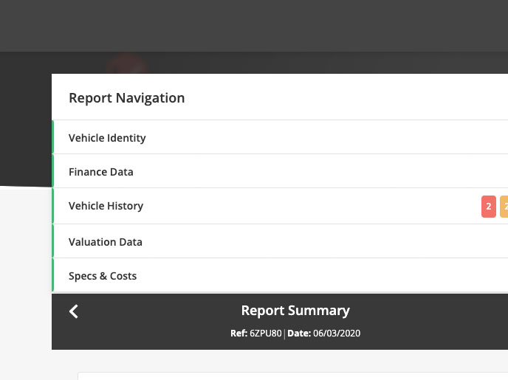Click the Report Summary title

(295, 311)
